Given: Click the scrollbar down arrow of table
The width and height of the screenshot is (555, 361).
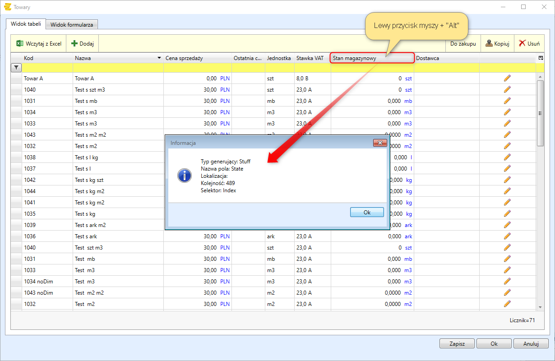Looking at the screenshot, I should tap(540, 307).
